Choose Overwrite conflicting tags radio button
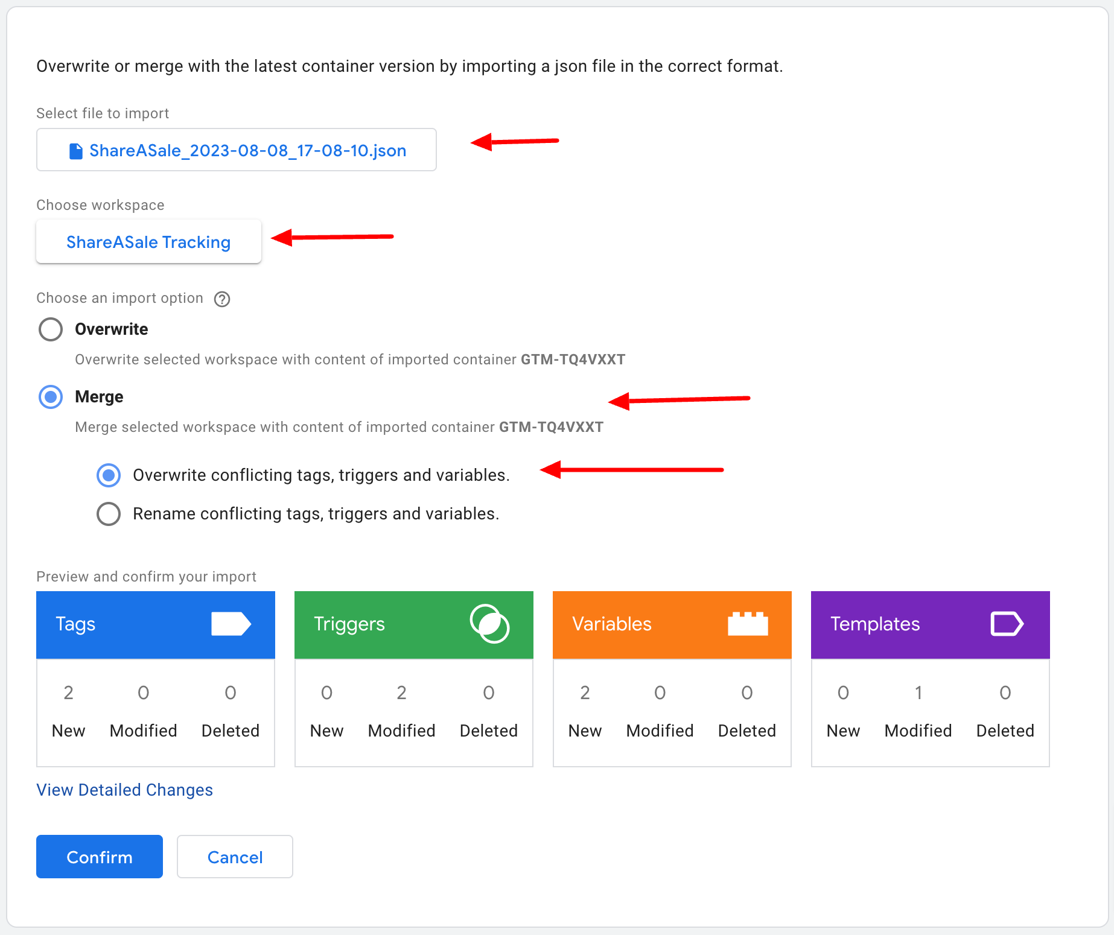 point(109,475)
